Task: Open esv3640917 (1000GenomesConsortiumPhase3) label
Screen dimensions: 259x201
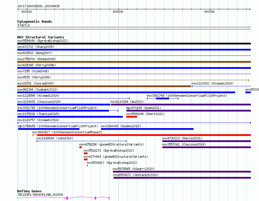Action: click(x=67, y=132)
